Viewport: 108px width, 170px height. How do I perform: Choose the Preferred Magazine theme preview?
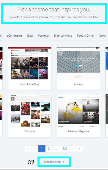pyautogui.click(x=78, y=110)
